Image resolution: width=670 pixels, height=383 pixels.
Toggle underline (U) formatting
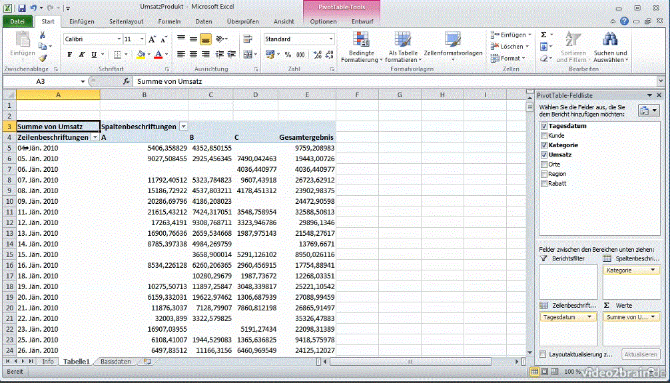pos(93,55)
